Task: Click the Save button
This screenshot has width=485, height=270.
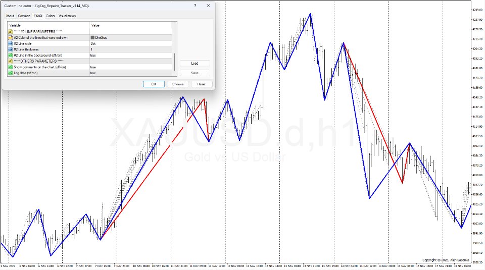Action: (x=195, y=73)
